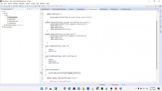The image size is (162, 91).
Task: Select Student.java in Package Explorer
Action: (11, 23)
